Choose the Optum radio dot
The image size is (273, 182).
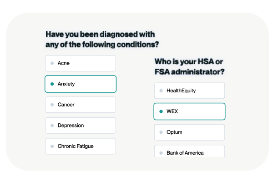coord(161,132)
